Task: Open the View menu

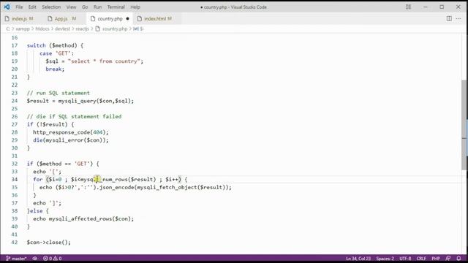Action: [71, 7]
